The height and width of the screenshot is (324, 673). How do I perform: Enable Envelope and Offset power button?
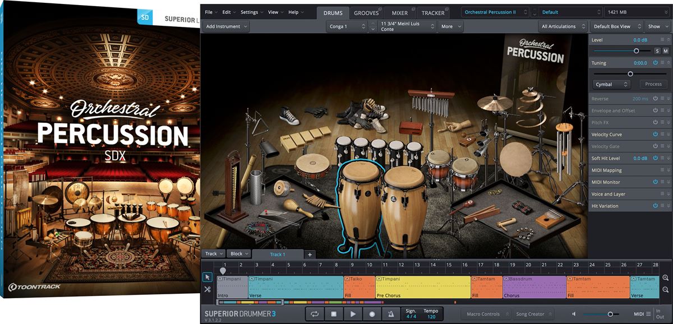point(655,110)
